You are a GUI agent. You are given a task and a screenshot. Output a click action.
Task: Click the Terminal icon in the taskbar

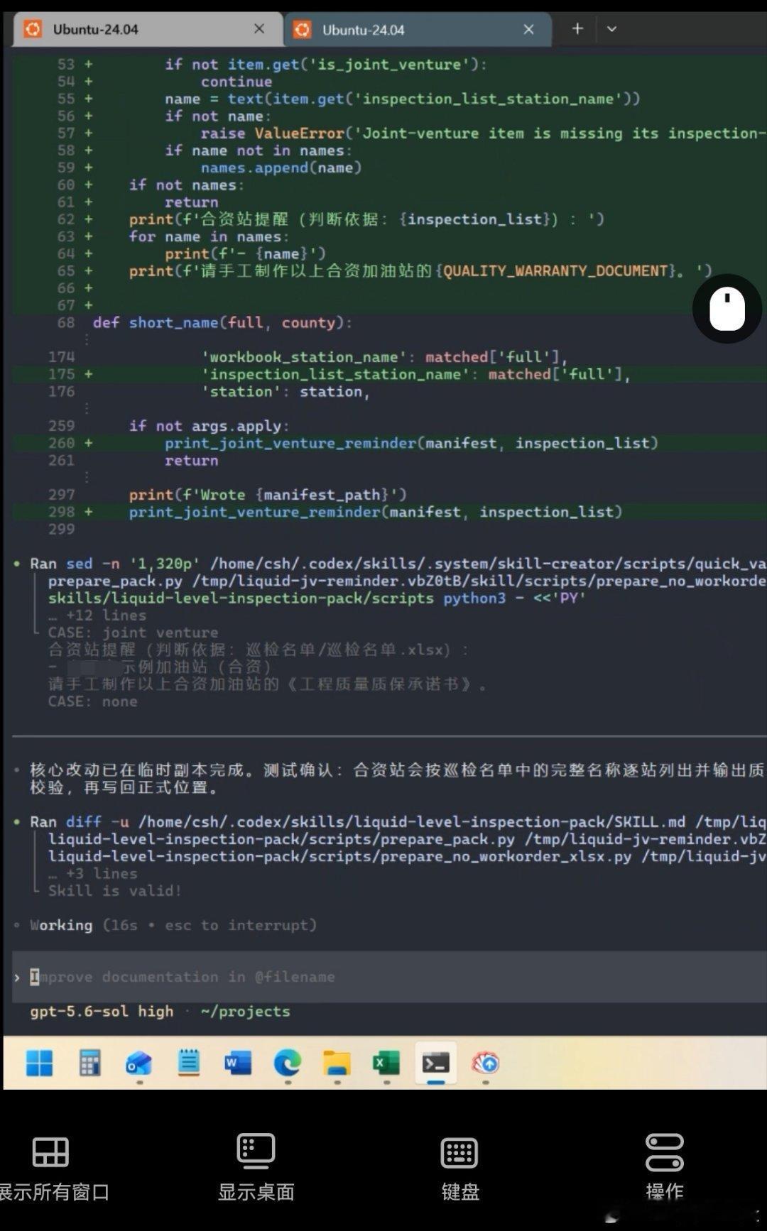(x=435, y=1063)
